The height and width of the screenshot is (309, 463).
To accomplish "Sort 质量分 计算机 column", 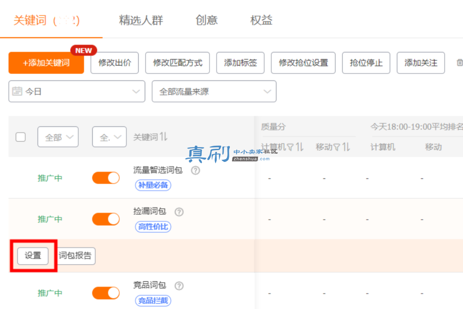I will 299,147.
